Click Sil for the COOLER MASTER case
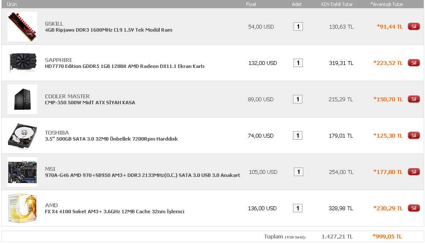425x244 pixels. pos(413,99)
